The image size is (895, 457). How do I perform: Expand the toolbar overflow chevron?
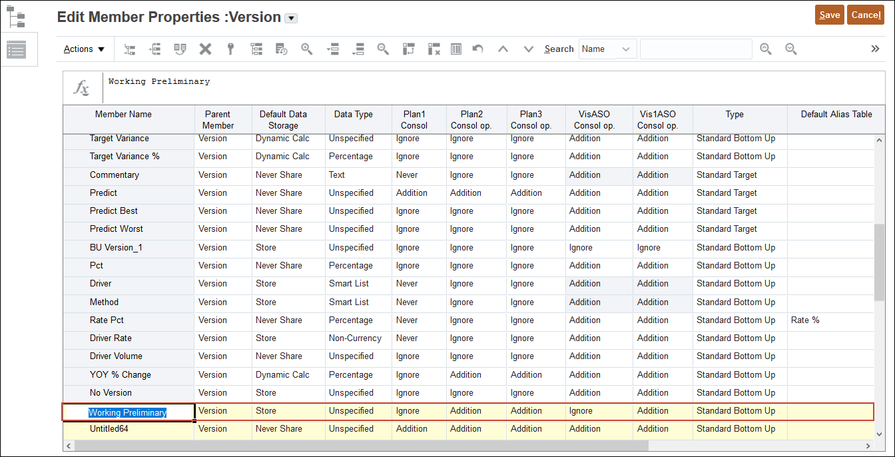(874, 47)
